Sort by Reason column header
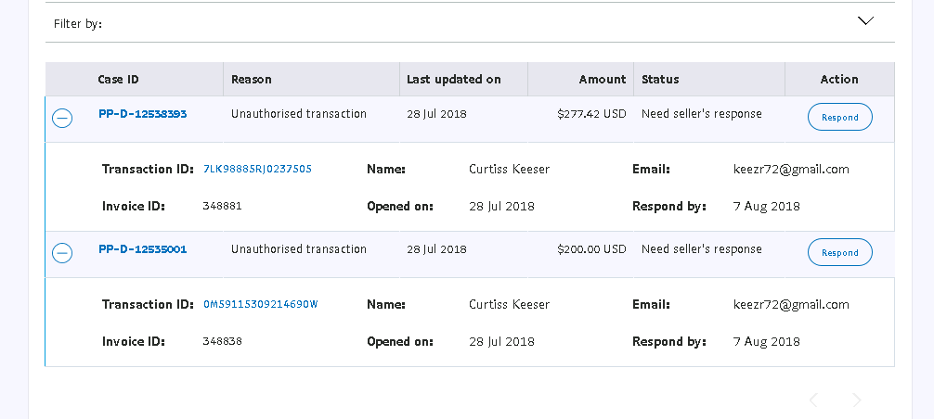This screenshot has width=934, height=419. point(252,80)
